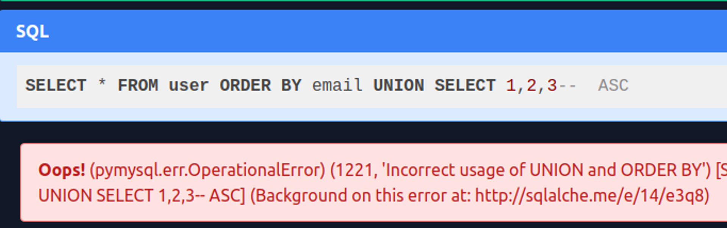The width and height of the screenshot is (727, 228).
Task: Click the grayed ASC text in query
Action: click(613, 85)
